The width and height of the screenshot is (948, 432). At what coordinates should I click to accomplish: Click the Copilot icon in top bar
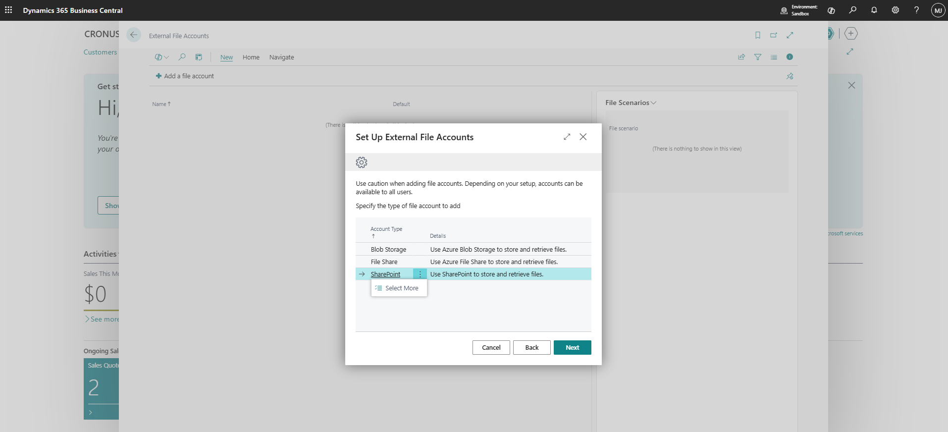[831, 10]
